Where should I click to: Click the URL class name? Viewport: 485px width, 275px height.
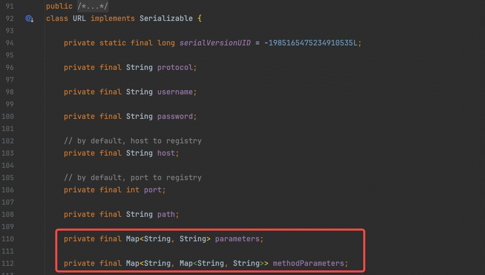pos(79,18)
